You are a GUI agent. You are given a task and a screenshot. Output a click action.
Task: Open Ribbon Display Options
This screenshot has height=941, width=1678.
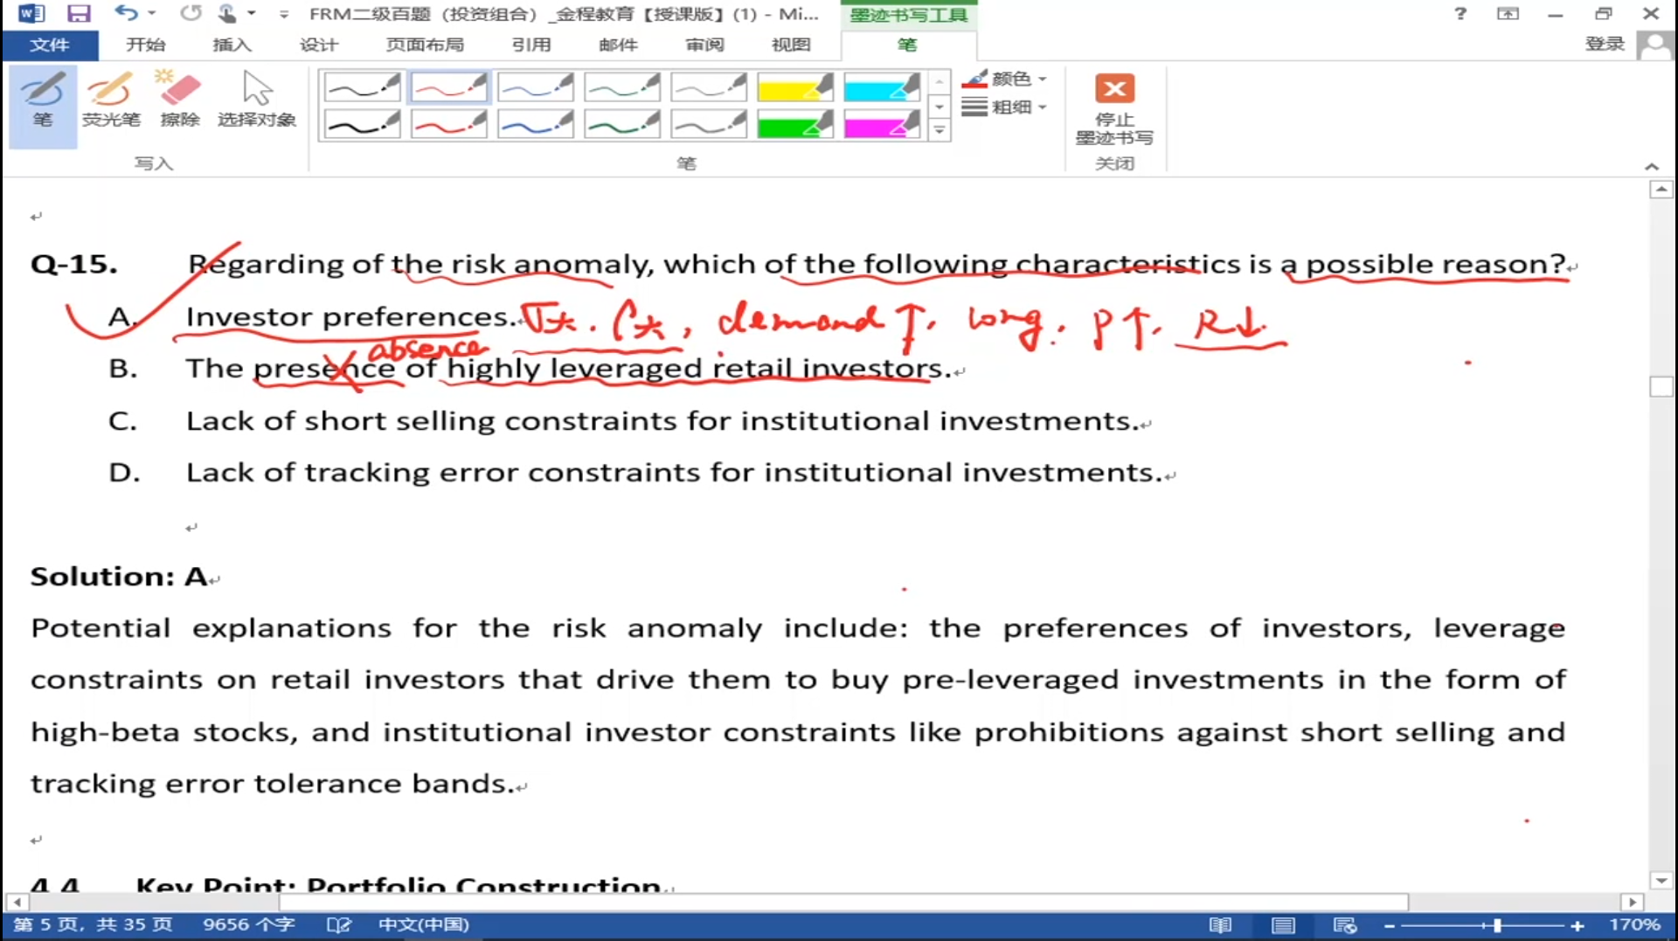(x=1508, y=14)
